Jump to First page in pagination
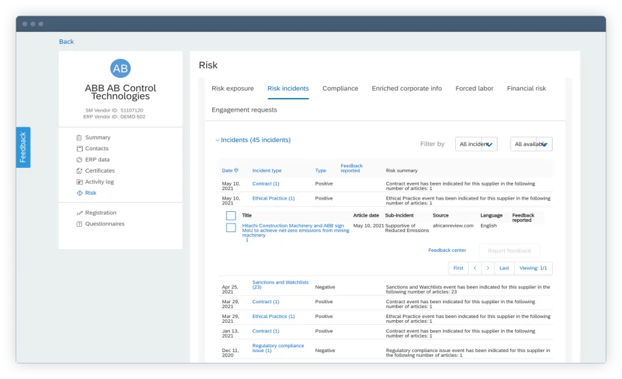Screen dimensions: 622x379 458,268
